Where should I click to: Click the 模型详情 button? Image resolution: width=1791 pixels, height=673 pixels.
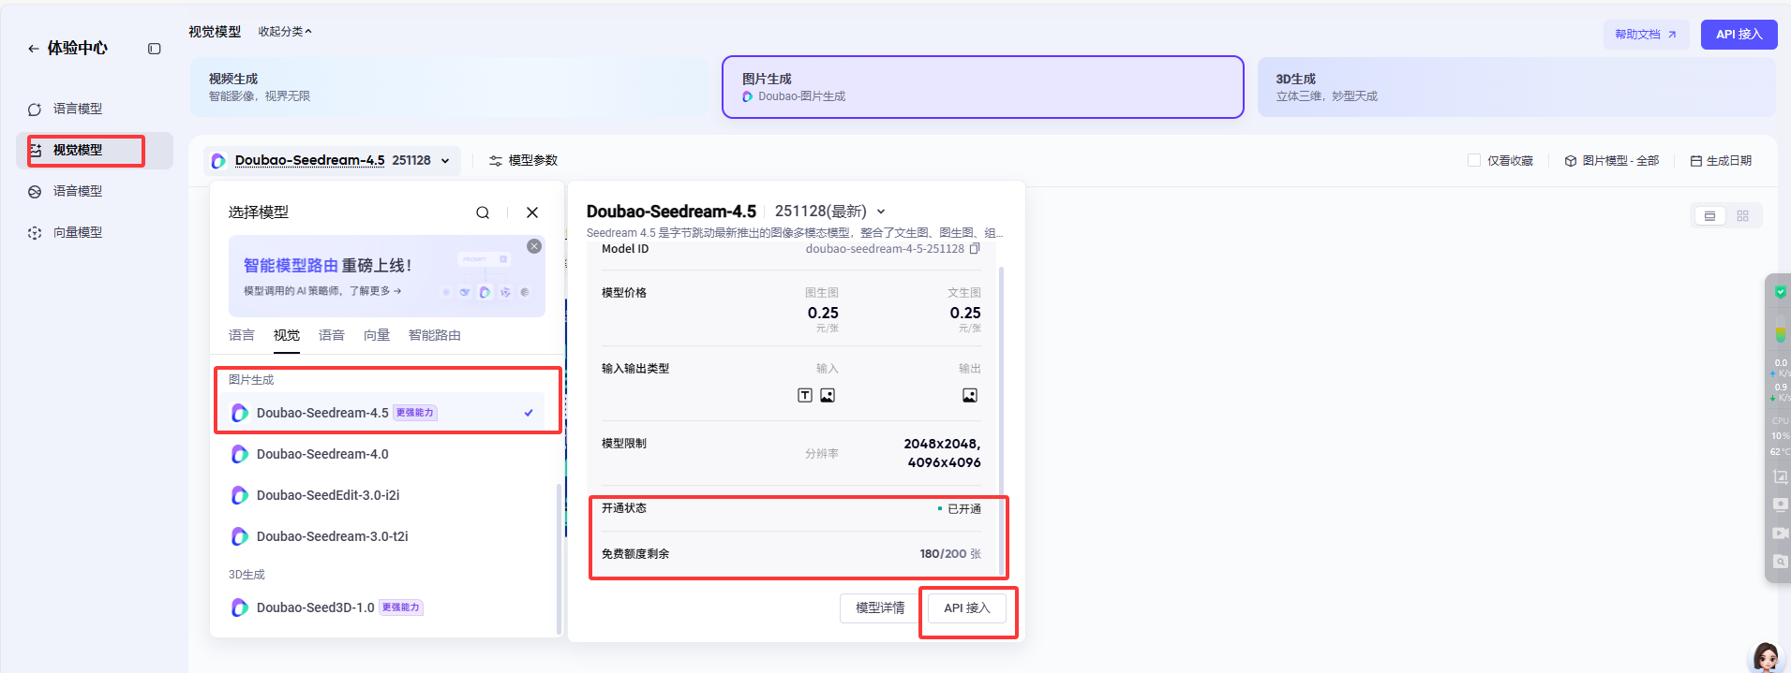[x=880, y=608]
